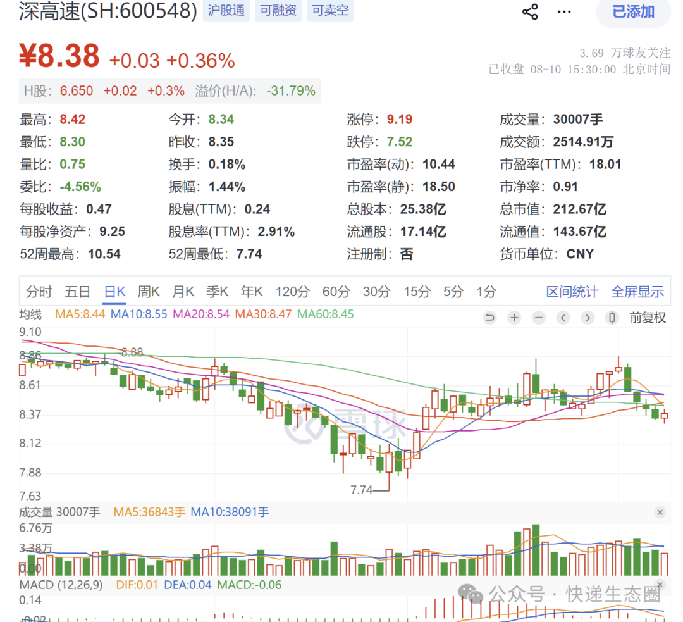Open the three-dot more options menu

click(564, 12)
